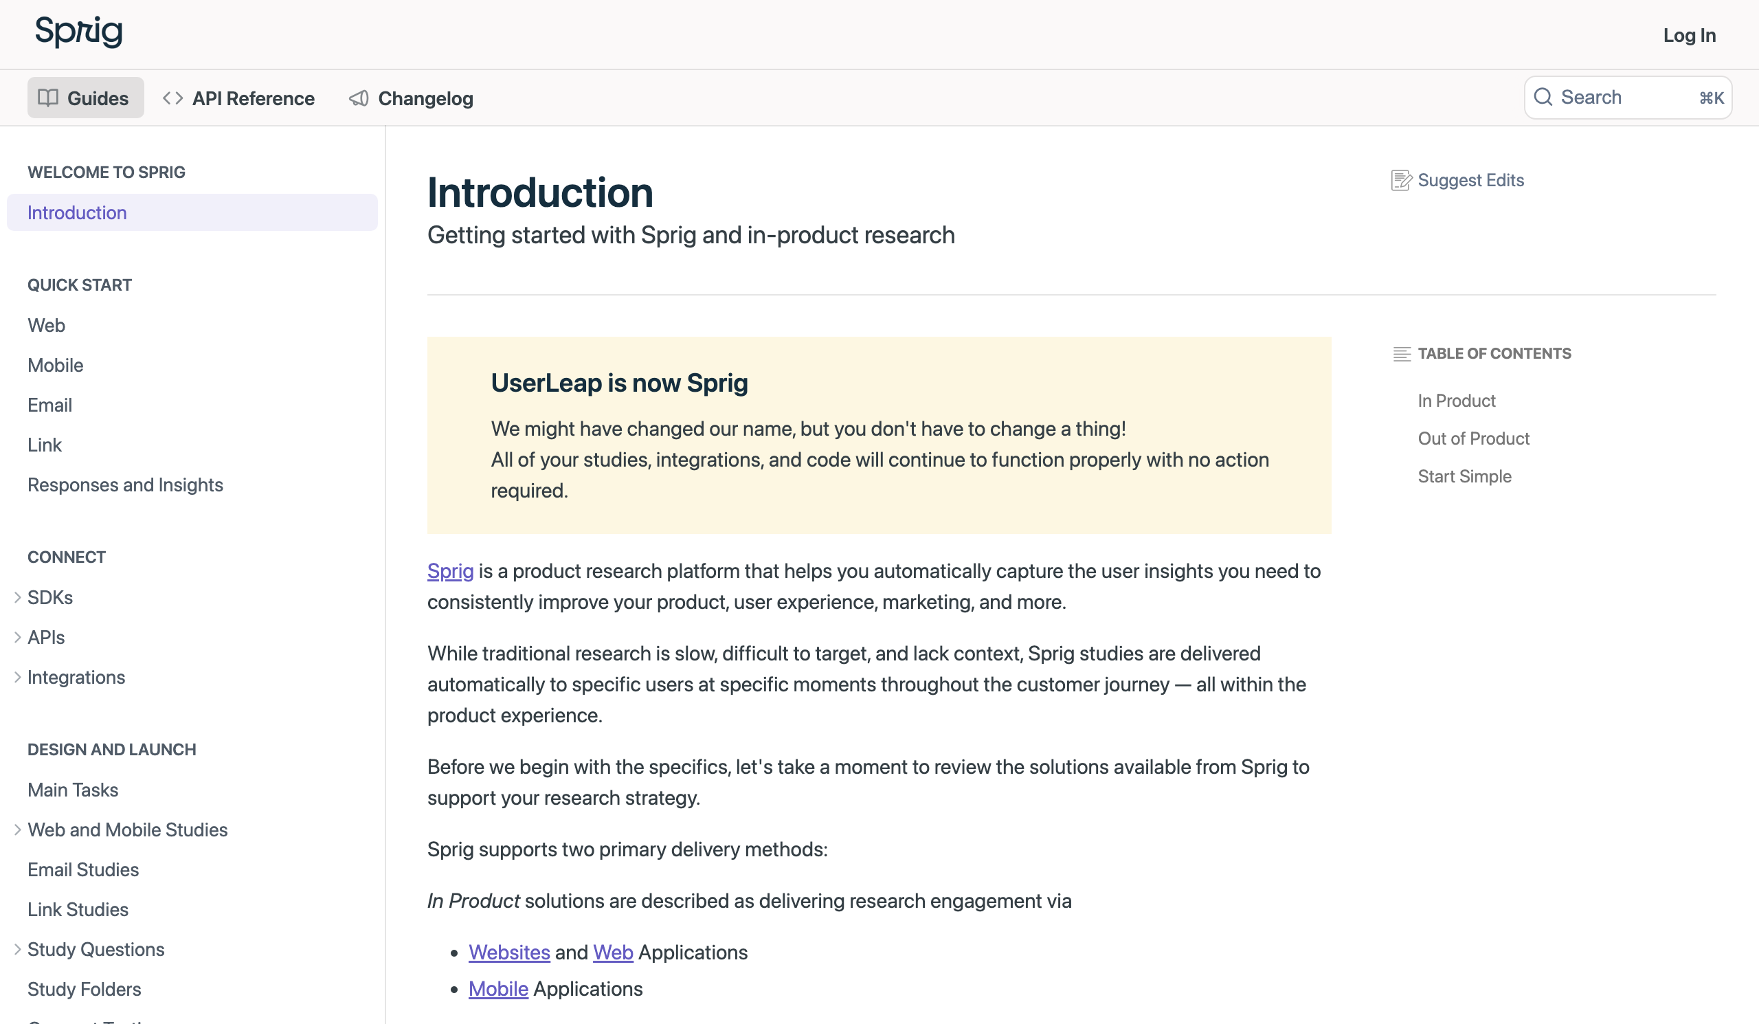This screenshot has width=1759, height=1024.
Task: Click the WELCOME TO SPRIG section label
Action: point(106,172)
